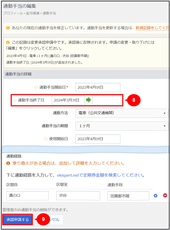Open the 通勤方法 dropdown

[122, 113]
